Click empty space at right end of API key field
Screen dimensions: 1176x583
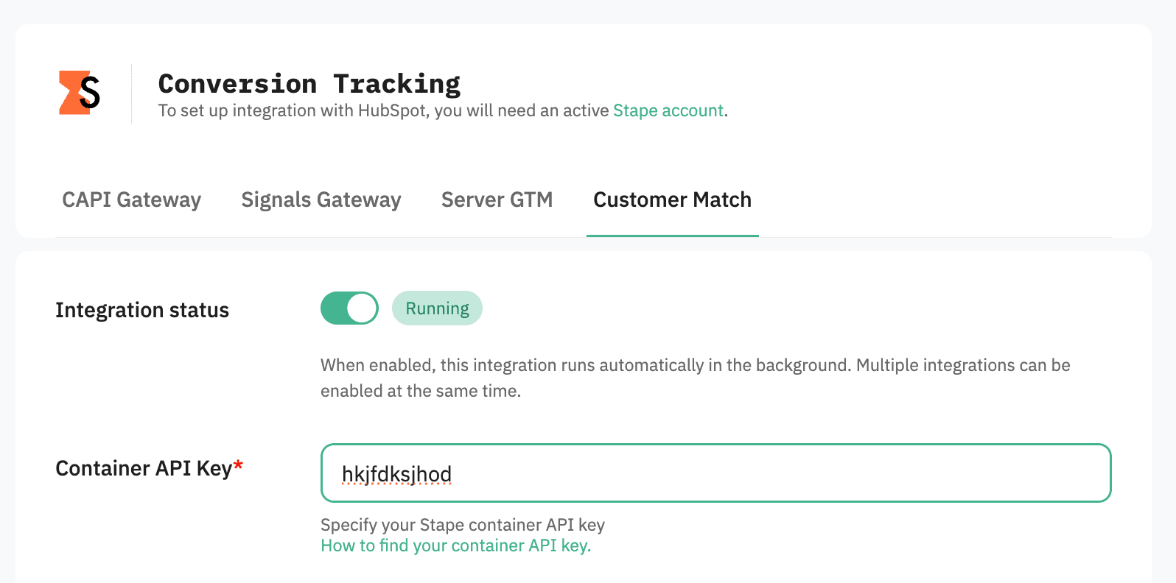click(x=1032, y=473)
